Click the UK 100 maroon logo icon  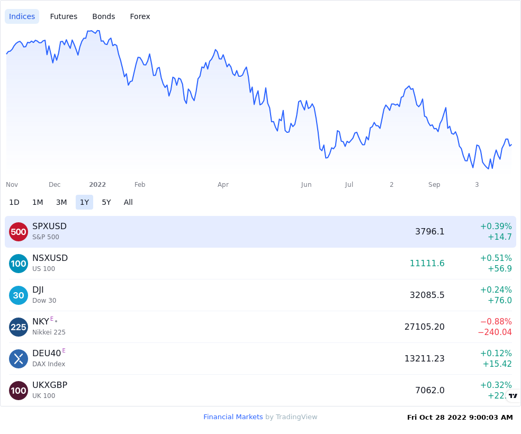[19, 391]
